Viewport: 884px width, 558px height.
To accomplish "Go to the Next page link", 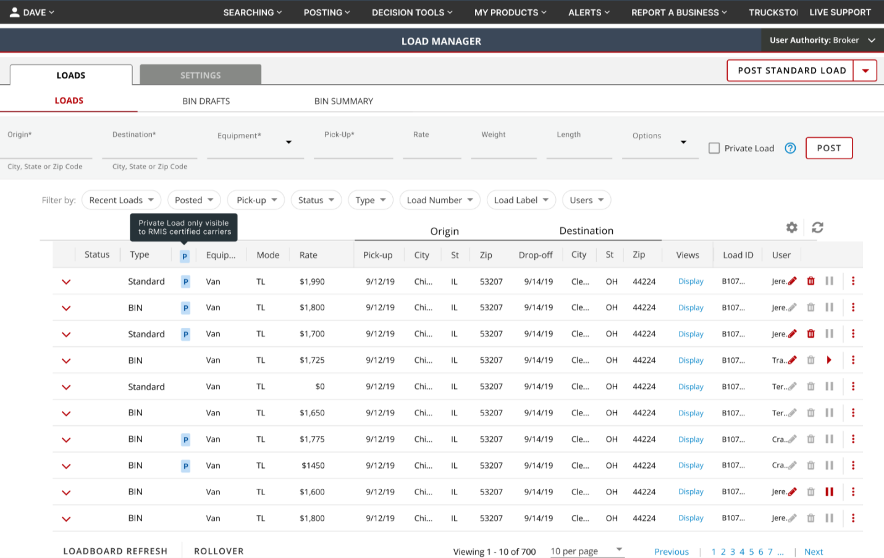I will (x=814, y=552).
